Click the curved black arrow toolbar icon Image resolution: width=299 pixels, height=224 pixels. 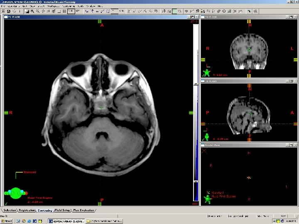pos(249,11)
